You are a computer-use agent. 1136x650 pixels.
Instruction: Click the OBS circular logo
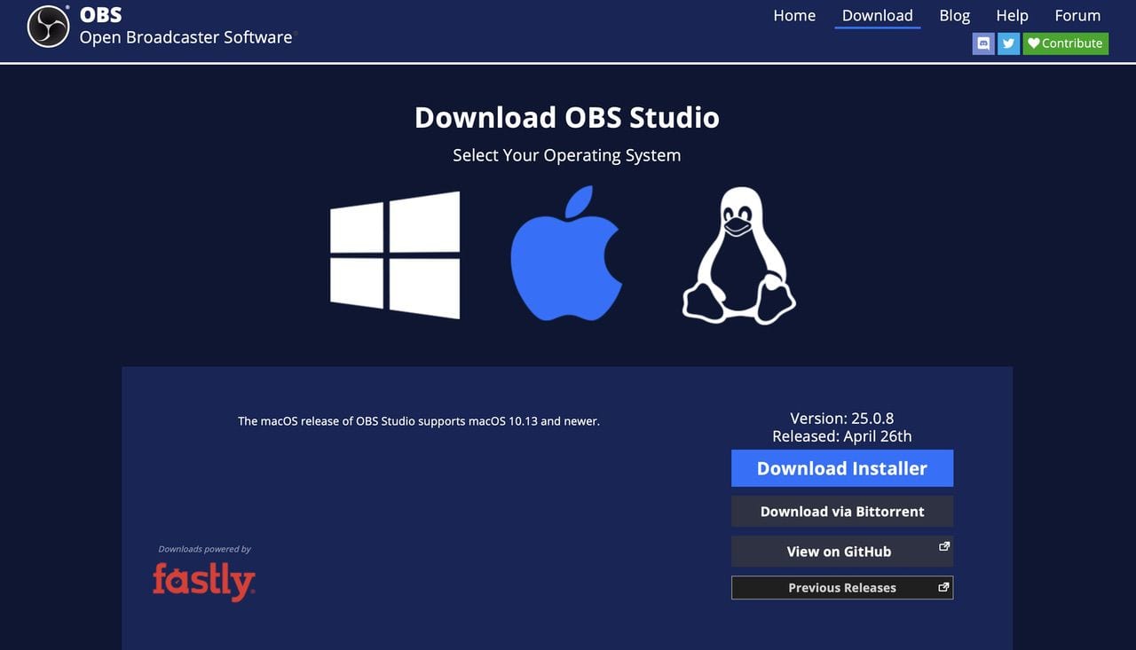pyautogui.click(x=48, y=26)
